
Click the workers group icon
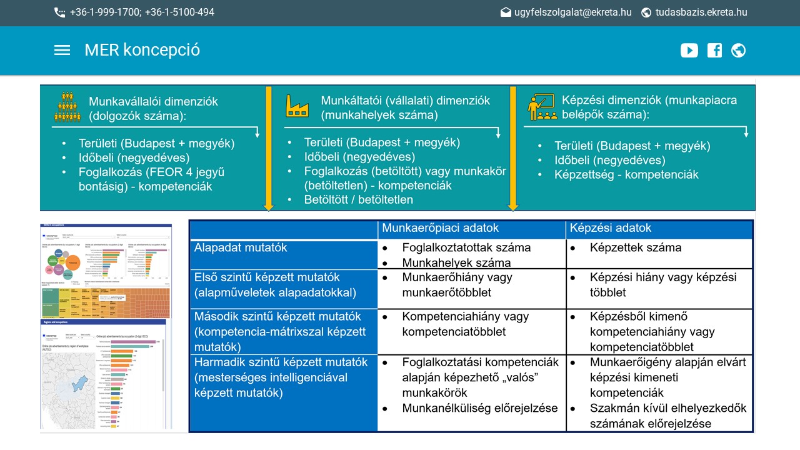pos(67,107)
